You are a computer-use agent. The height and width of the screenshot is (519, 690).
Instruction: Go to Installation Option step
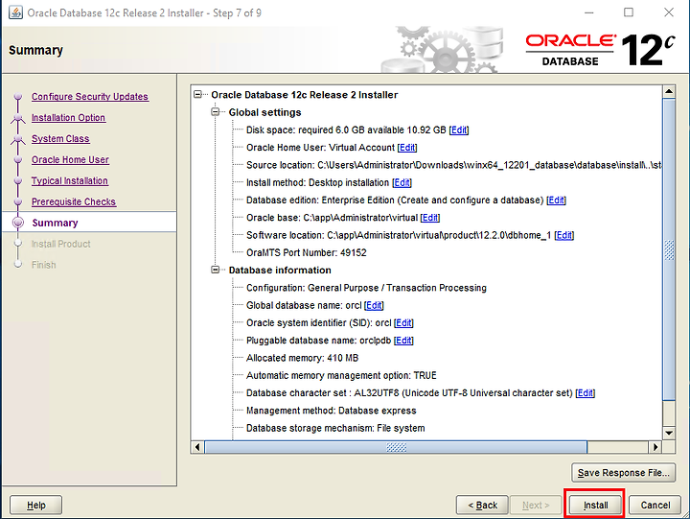[x=68, y=118]
